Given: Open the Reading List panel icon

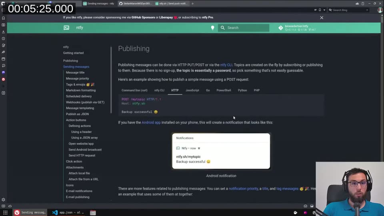Looking at the screenshot, I should (4, 25).
